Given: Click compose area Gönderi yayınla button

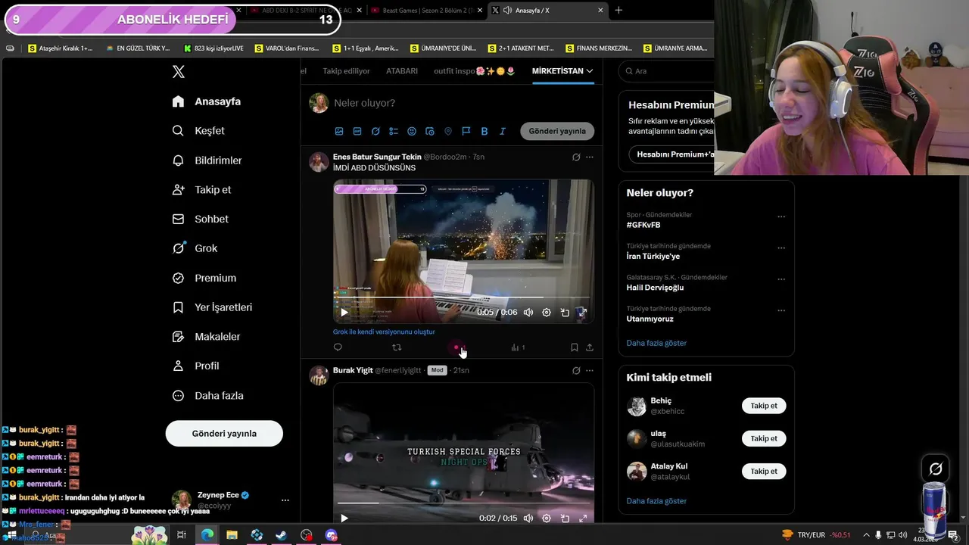Looking at the screenshot, I should pyautogui.click(x=557, y=131).
